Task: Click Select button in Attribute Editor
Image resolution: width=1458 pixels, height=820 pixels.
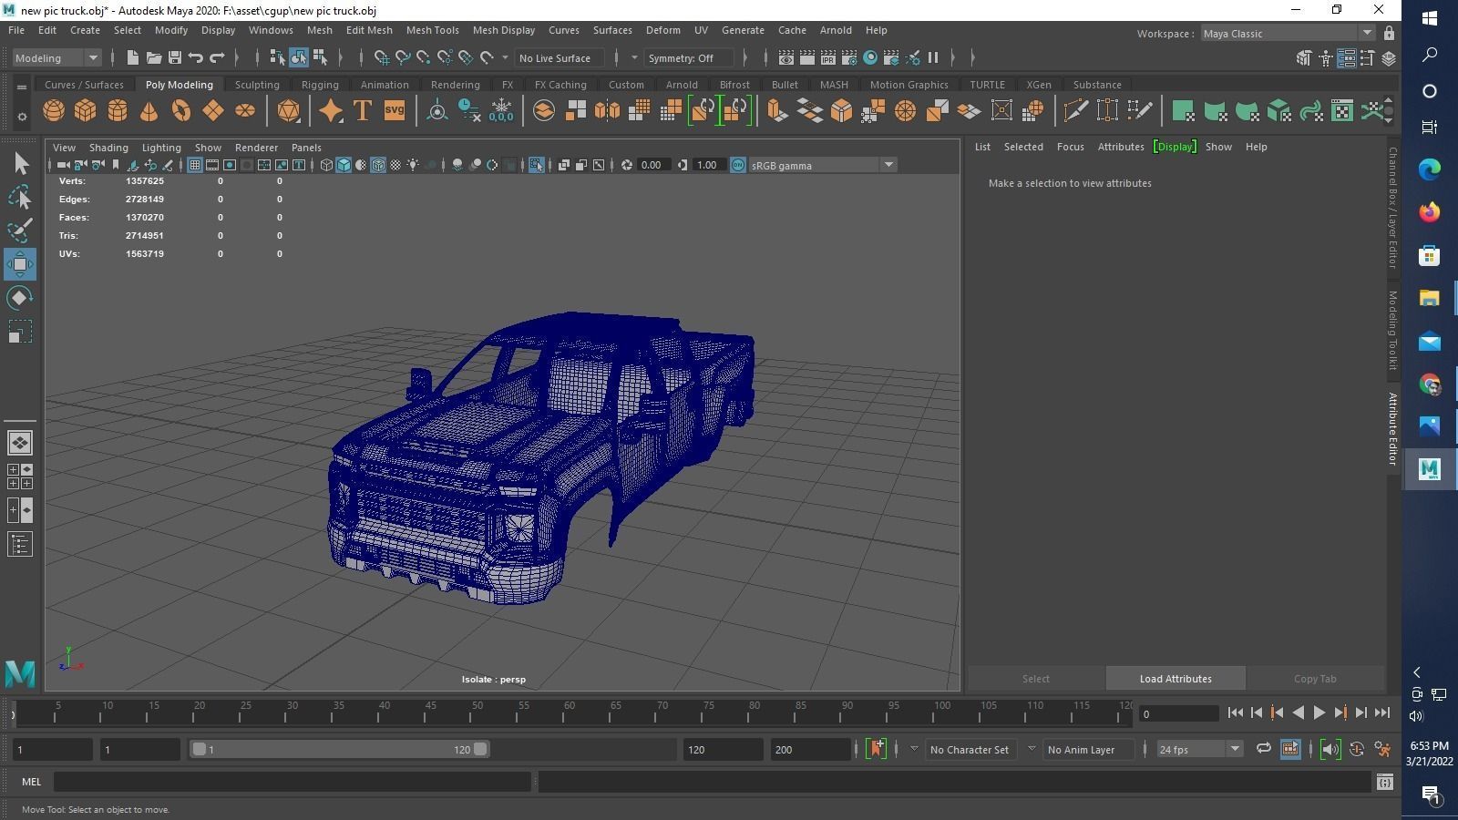Action: click(x=1036, y=679)
